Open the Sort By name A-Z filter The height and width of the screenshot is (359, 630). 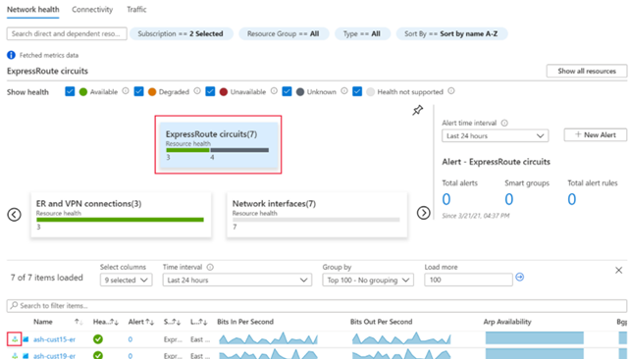pyautogui.click(x=451, y=33)
